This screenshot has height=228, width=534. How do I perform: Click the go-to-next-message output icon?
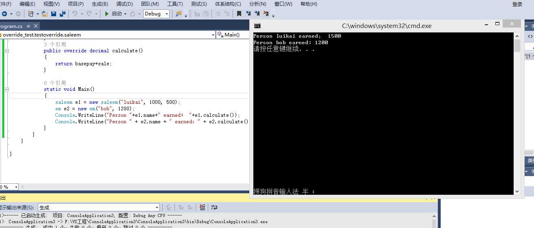(190, 207)
